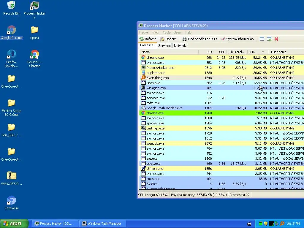304x228 pixels.
Task: Select the ctfmon.exe process row
Action: point(221,169)
